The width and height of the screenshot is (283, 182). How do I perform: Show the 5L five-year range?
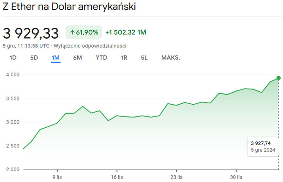144,58
